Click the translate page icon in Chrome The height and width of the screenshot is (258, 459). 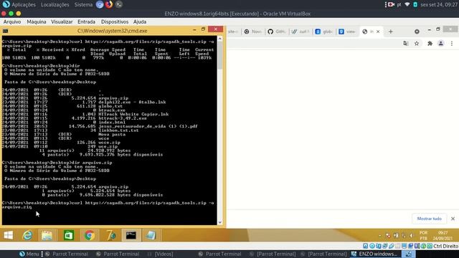[x=406, y=44]
